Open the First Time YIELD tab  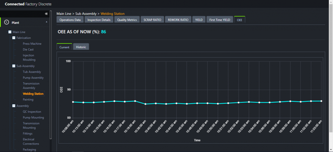tap(220, 20)
